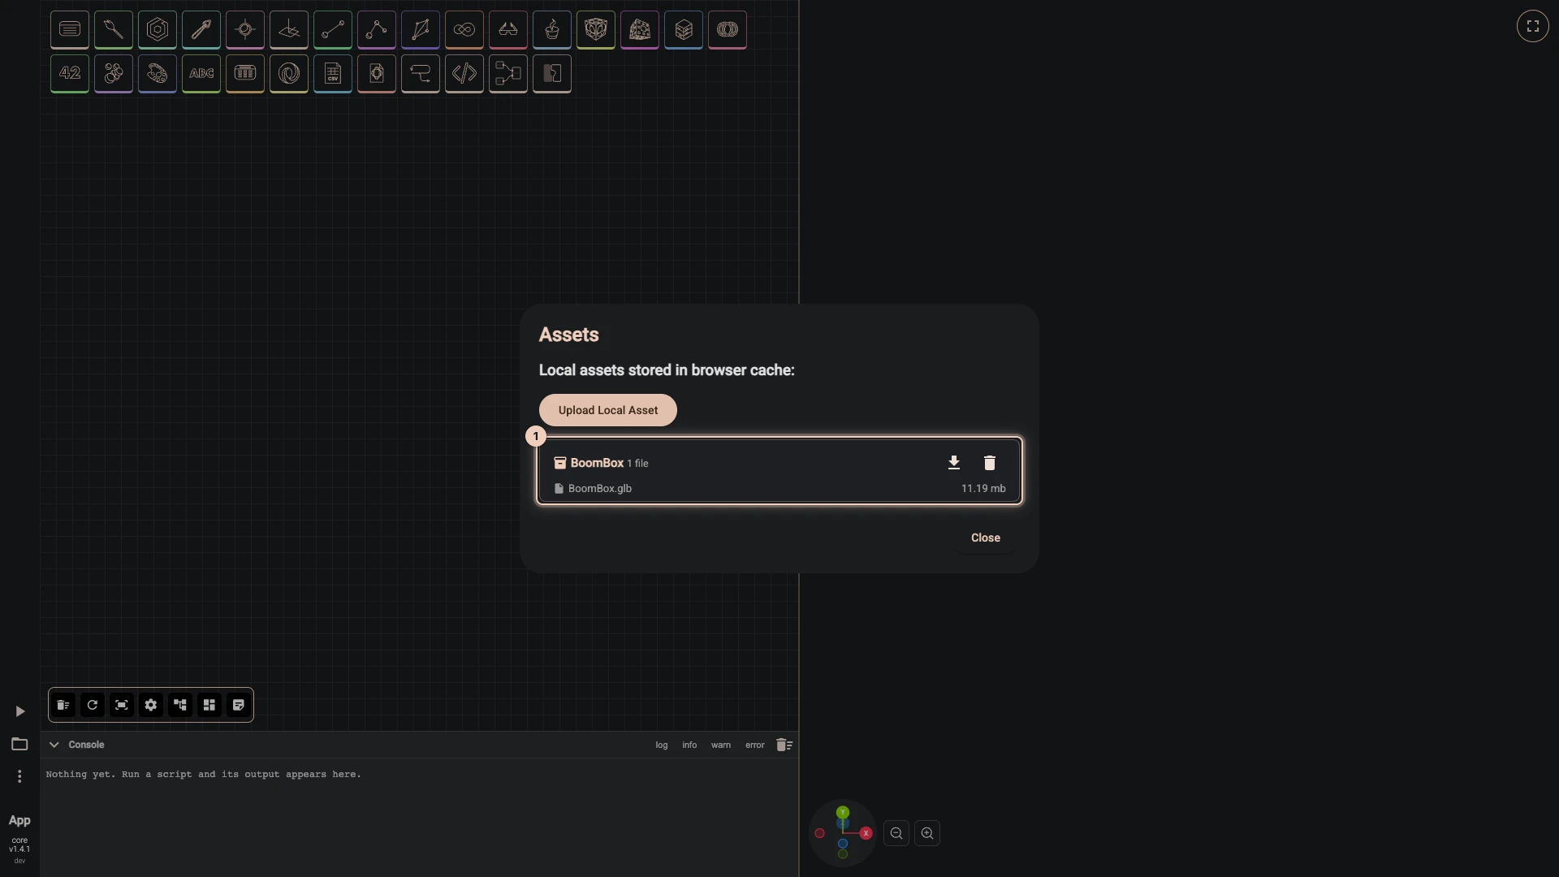
Task: Click the stacked layers cube node icon
Action: click(x=684, y=30)
